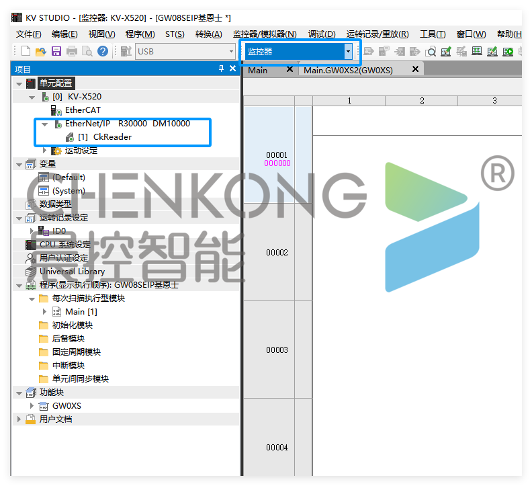The width and height of the screenshot is (532, 486).
Task: Open the 文件(F) menu
Action: 28,34
